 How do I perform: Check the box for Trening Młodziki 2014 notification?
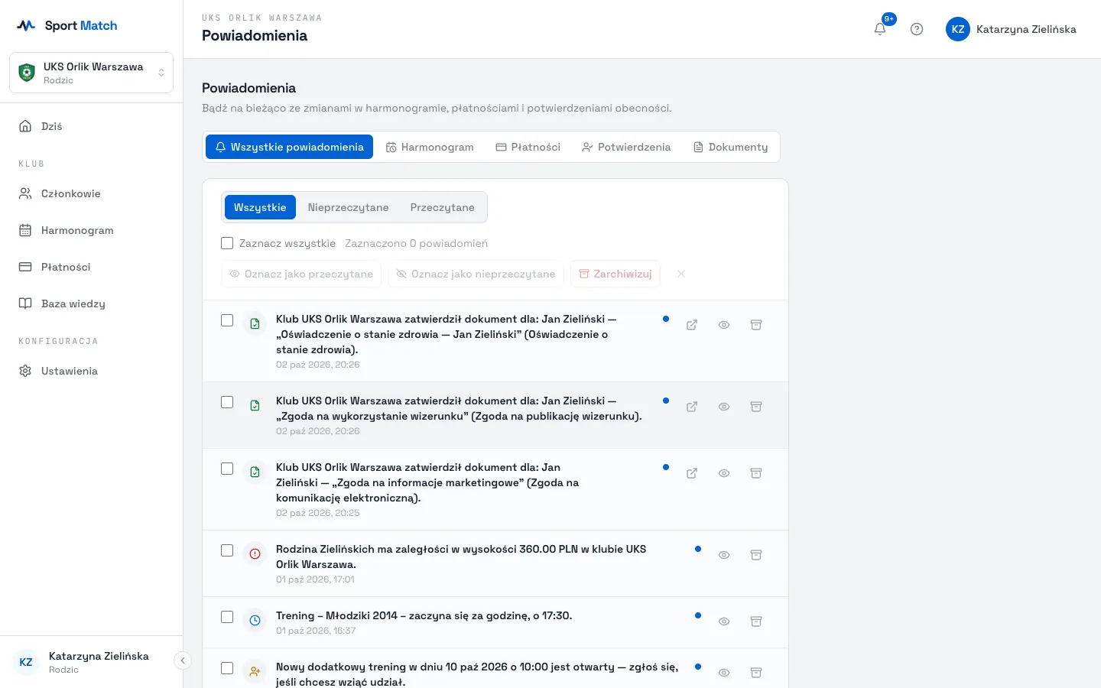(x=227, y=617)
